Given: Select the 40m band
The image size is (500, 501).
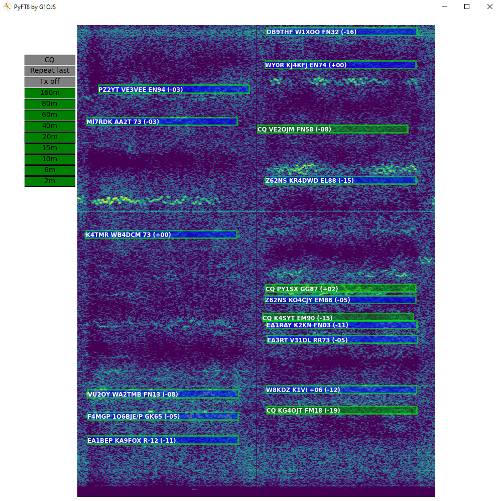Looking at the screenshot, I should [49, 126].
